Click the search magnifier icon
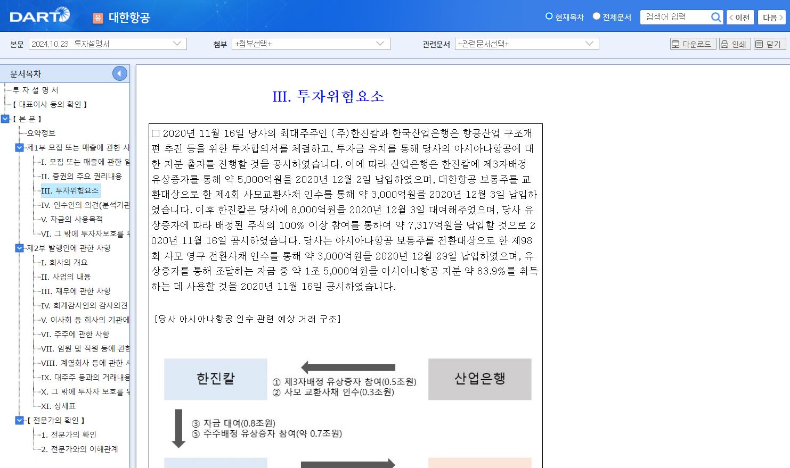Image resolution: width=790 pixels, height=468 pixels. (716, 17)
